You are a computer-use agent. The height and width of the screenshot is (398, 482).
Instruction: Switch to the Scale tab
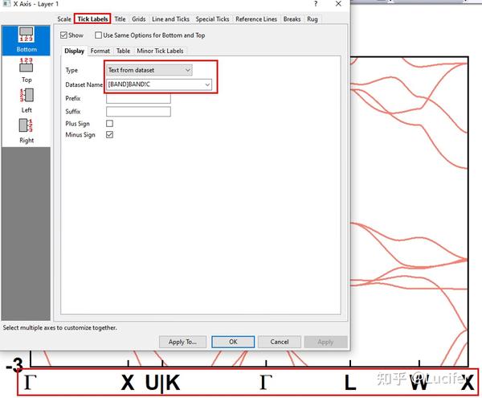(64, 19)
